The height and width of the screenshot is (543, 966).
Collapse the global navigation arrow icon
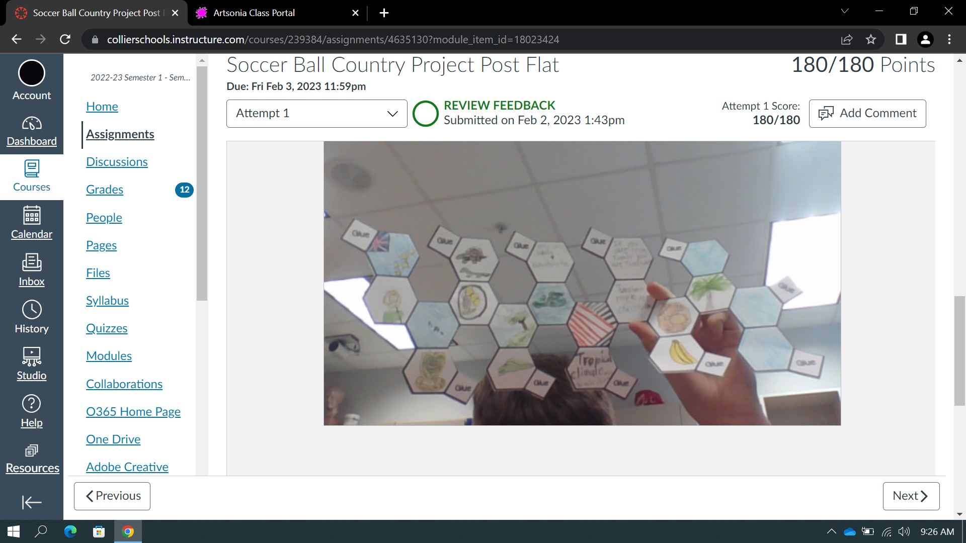click(31, 502)
